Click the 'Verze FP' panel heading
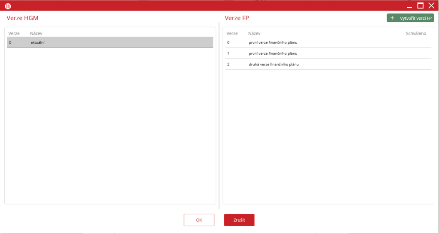The width and height of the screenshot is (439, 234). [237, 18]
